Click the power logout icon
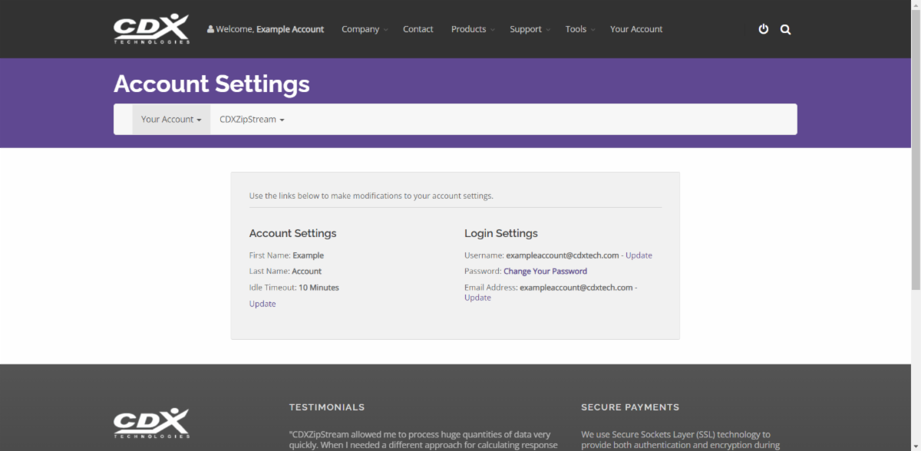Image resolution: width=921 pixels, height=451 pixels. tap(764, 29)
